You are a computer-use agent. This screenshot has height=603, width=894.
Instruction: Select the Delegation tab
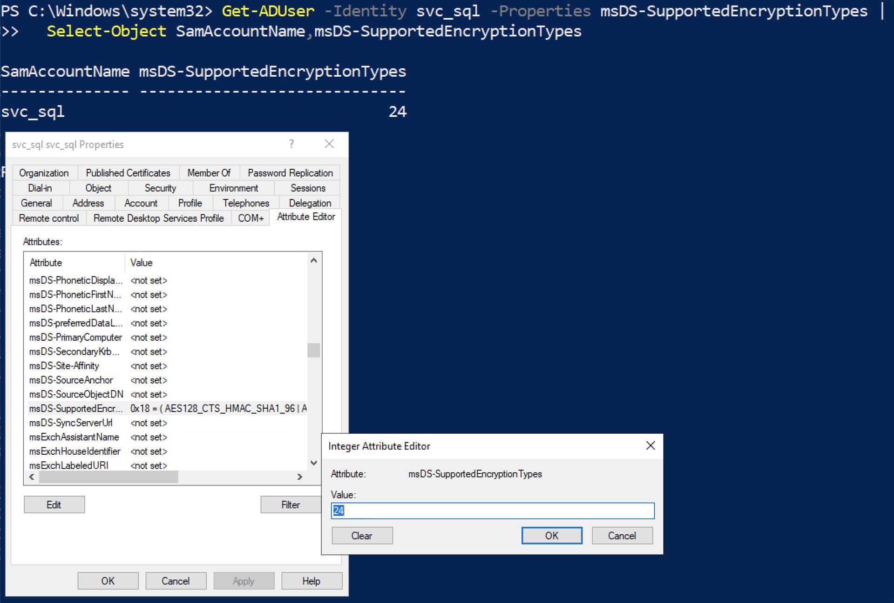tap(310, 203)
